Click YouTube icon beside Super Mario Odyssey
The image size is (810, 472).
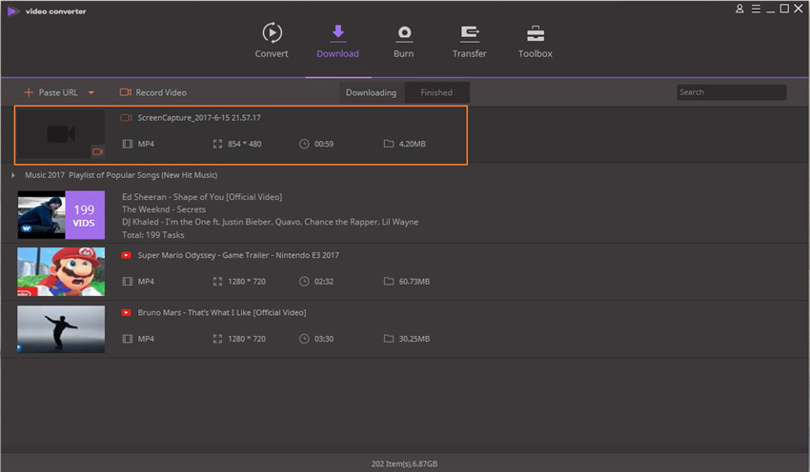point(126,255)
